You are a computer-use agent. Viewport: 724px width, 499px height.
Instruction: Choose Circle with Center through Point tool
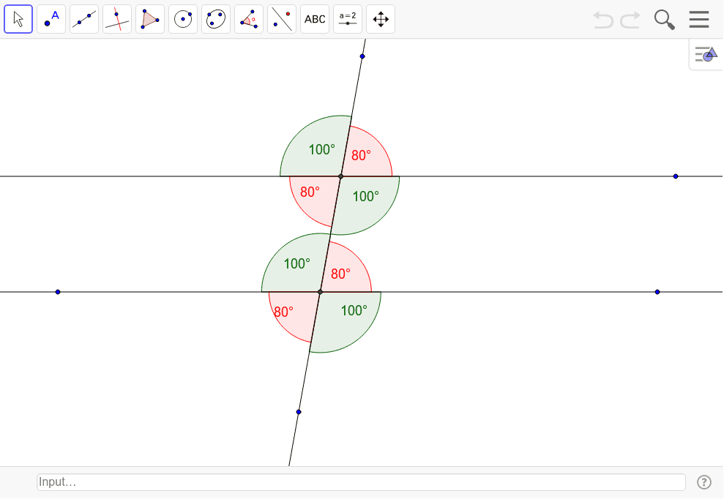pos(183,19)
